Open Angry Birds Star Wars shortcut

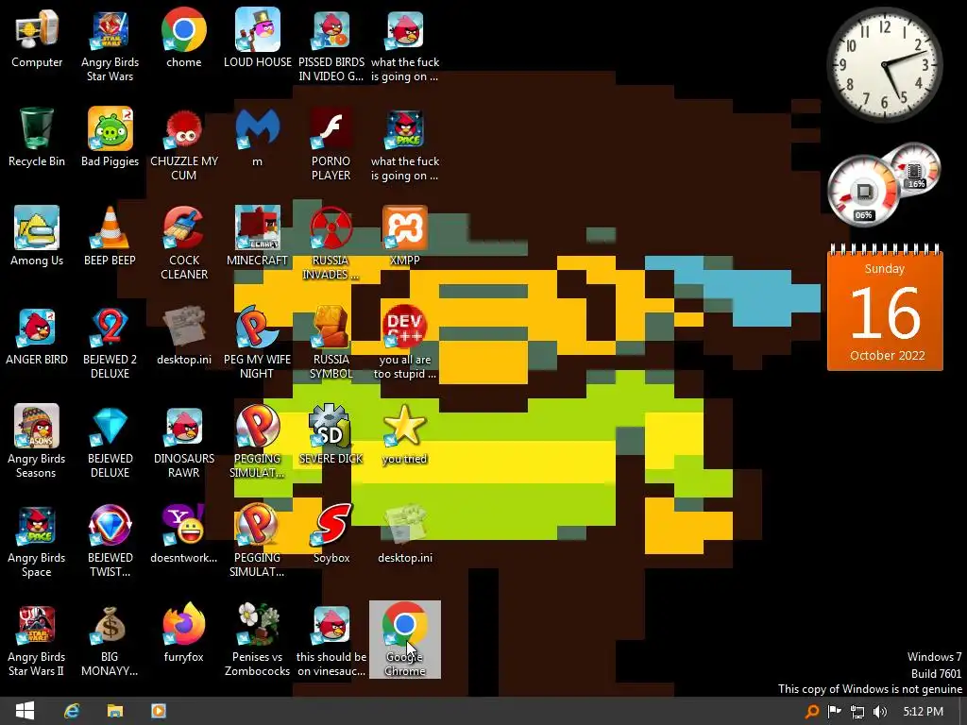[110, 46]
